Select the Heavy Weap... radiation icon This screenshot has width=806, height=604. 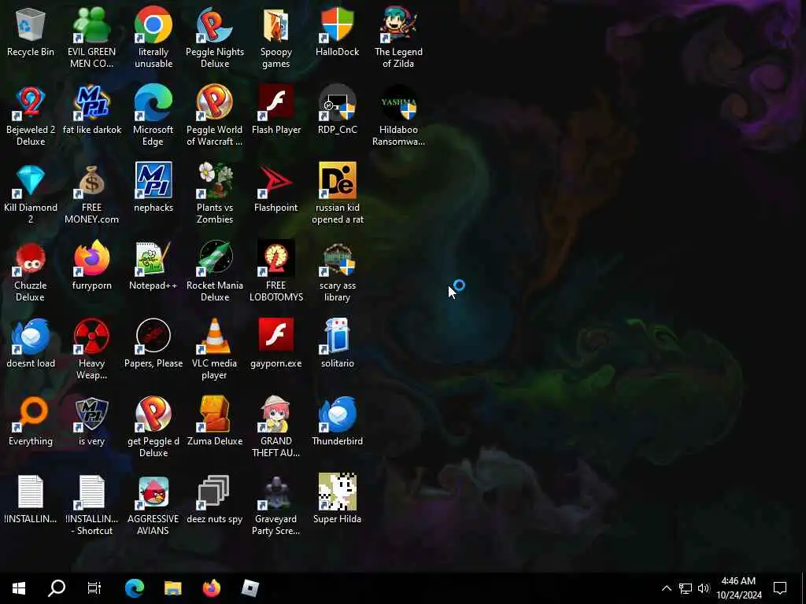point(91,349)
